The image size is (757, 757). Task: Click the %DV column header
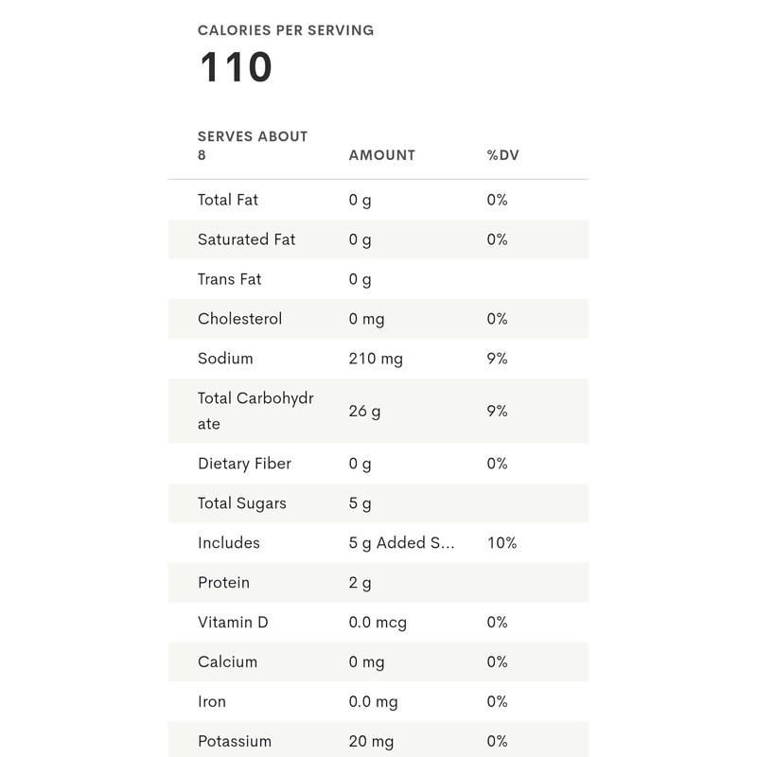[502, 155]
